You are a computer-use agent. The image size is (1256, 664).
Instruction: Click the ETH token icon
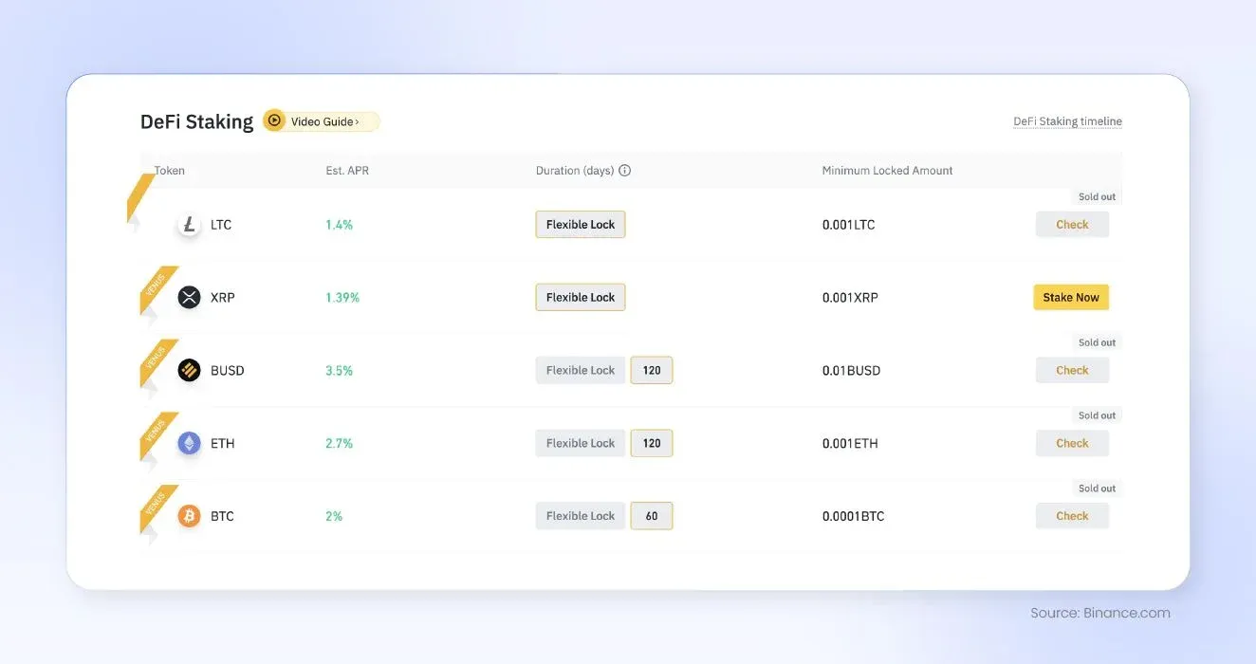(189, 443)
